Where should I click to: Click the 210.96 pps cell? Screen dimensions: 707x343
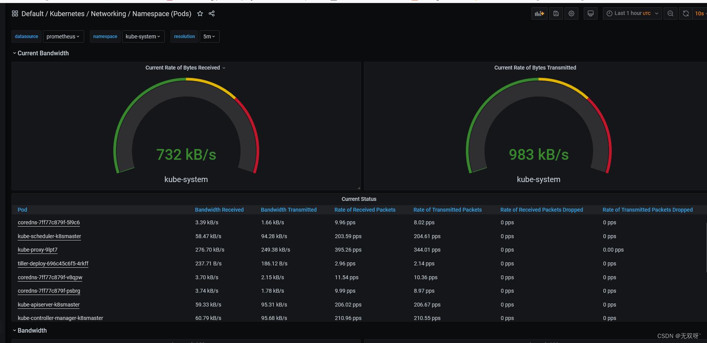(x=348, y=318)
